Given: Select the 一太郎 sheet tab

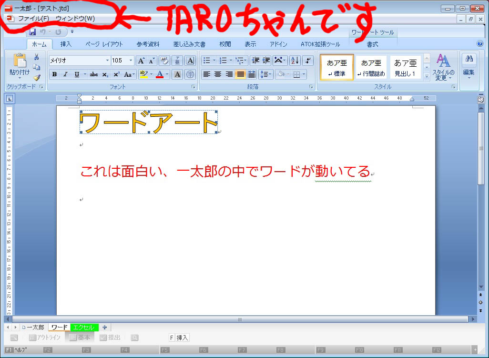Looking at the screenshot, I should click(33, 327).
